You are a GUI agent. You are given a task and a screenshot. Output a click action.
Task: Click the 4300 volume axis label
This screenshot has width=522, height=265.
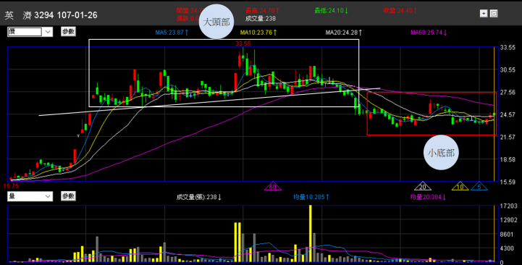click(507, 248)
